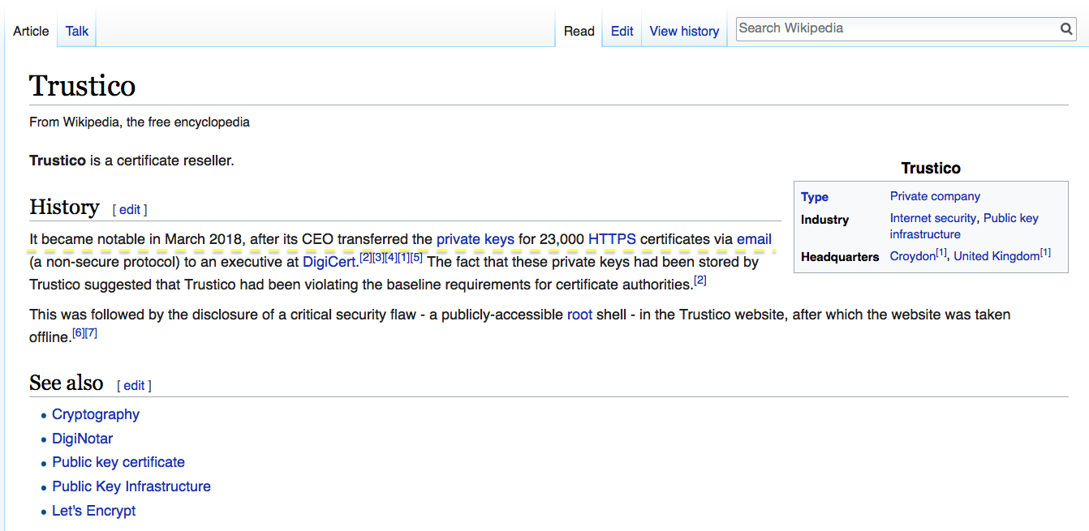The height and width of the screenshot is (531, 1089).
Task: Open Public Key Infrastructure list link
Action: pyautogui.click(x=131, y=486)
